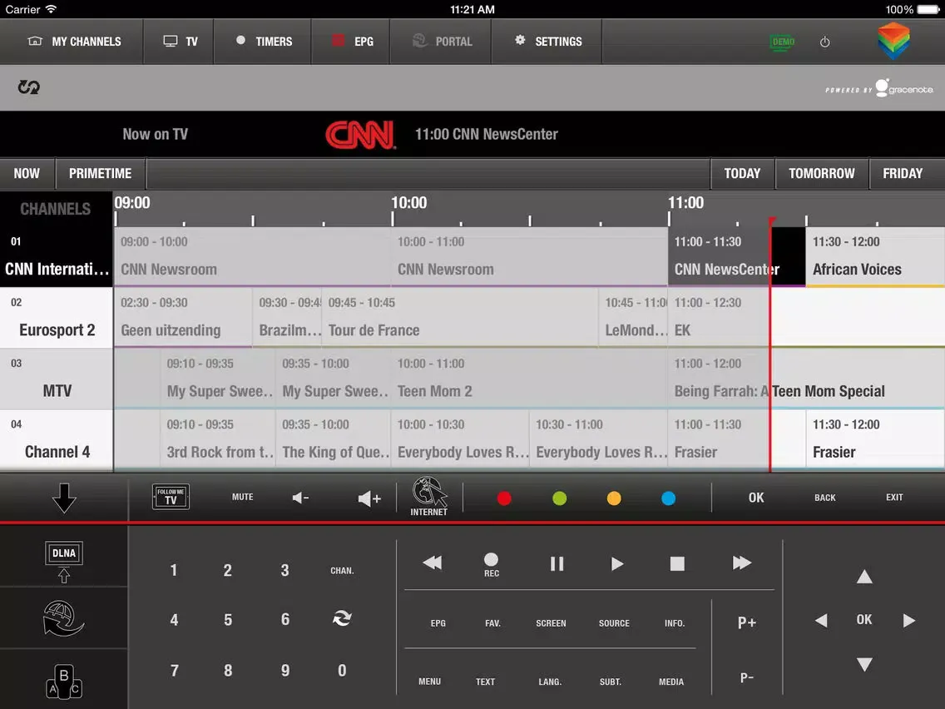
Task: Refresh the EPG with sync icon
Action: [x=28, y=87]
